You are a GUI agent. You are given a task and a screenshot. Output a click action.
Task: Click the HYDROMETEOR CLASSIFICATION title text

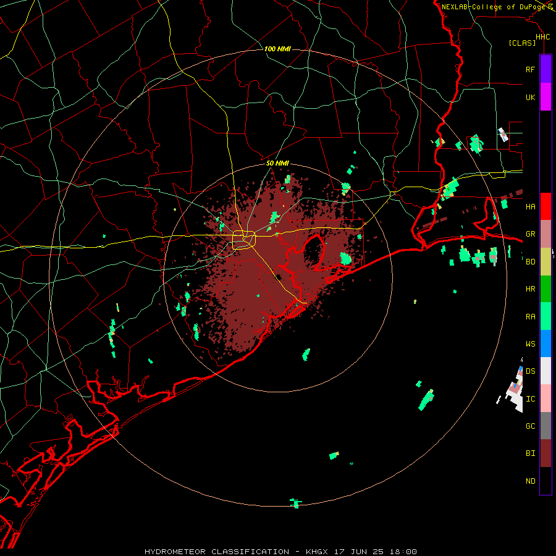point(217,552)
